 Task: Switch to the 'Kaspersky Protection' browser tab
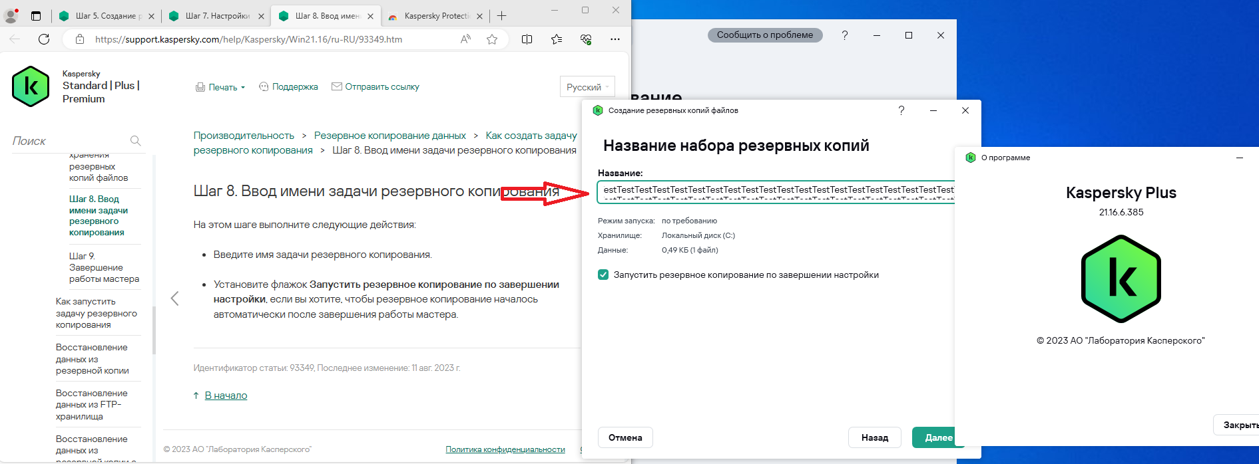click(436, 16)
